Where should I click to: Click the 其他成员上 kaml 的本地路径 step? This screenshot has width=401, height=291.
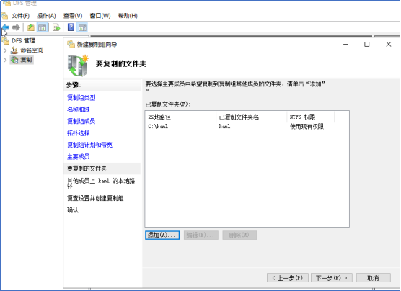point(101,184)
